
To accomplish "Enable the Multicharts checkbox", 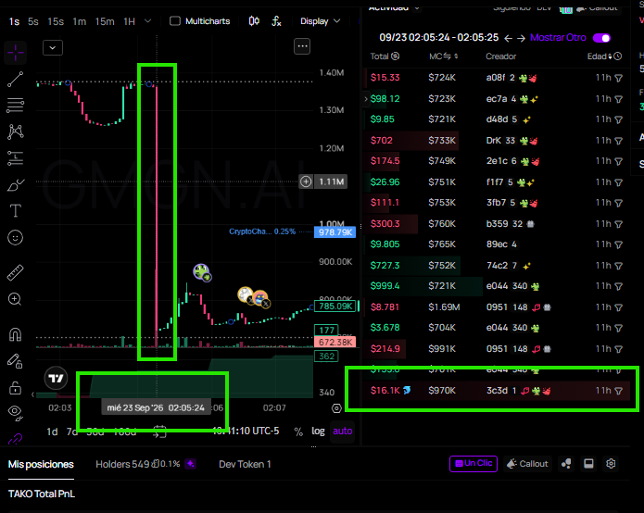I will [175, 21].
